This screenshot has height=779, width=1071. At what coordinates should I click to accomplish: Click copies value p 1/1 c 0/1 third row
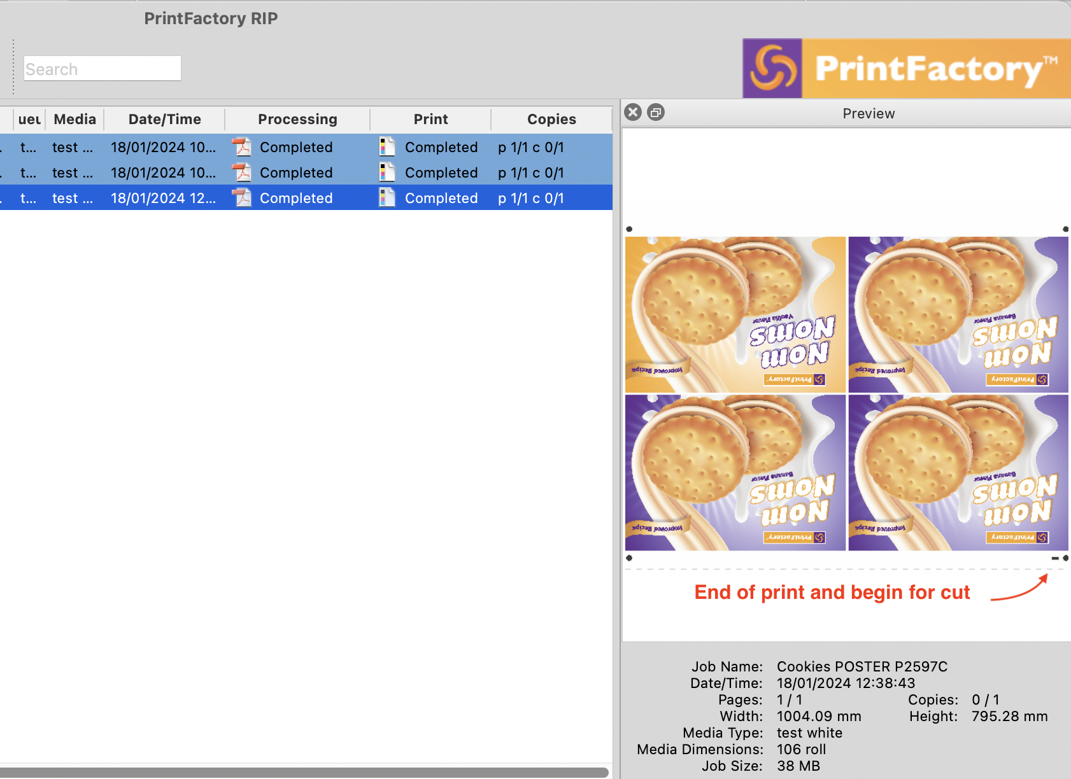[x=531, y=198]
